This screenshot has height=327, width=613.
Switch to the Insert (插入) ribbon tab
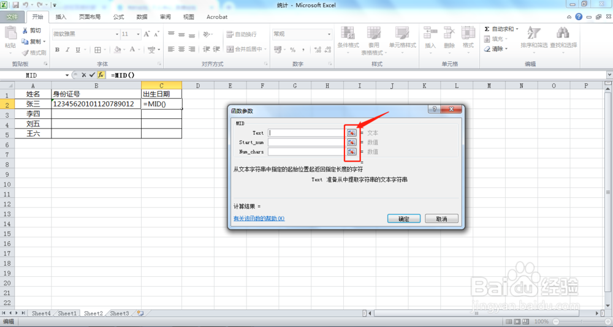point(61,17)
